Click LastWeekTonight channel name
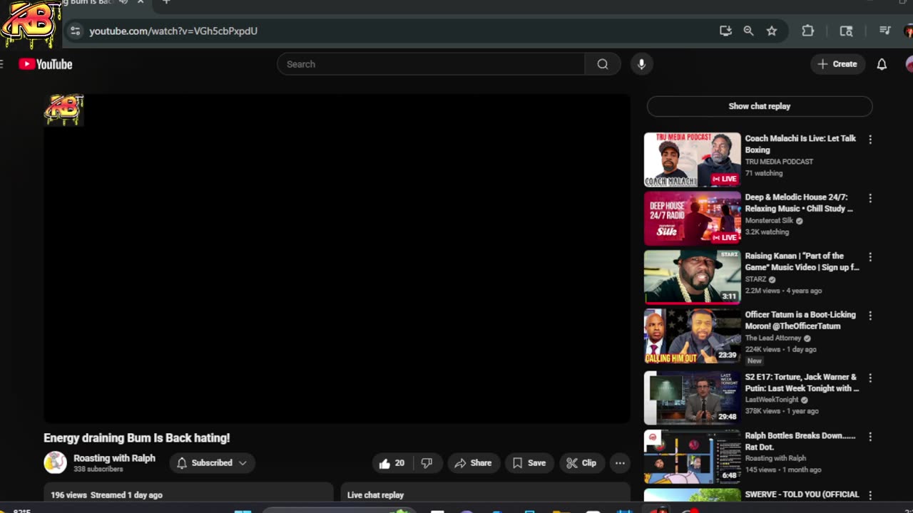Viewport: 913px width, 513px height. [772, 400]
